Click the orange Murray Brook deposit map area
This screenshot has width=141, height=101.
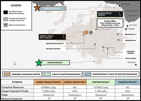click(86, 32)
